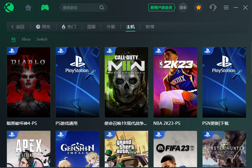Click the 新用户送会员 promo button

pos(161,7)
